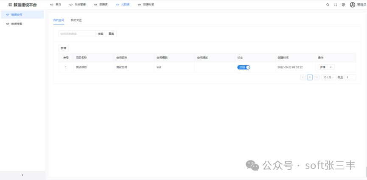Screen dimensions: 367x180
Task: Click the 2022-09-22 09:03:22 timestamp
Action: pyautogui.click(x=290, y=67)
